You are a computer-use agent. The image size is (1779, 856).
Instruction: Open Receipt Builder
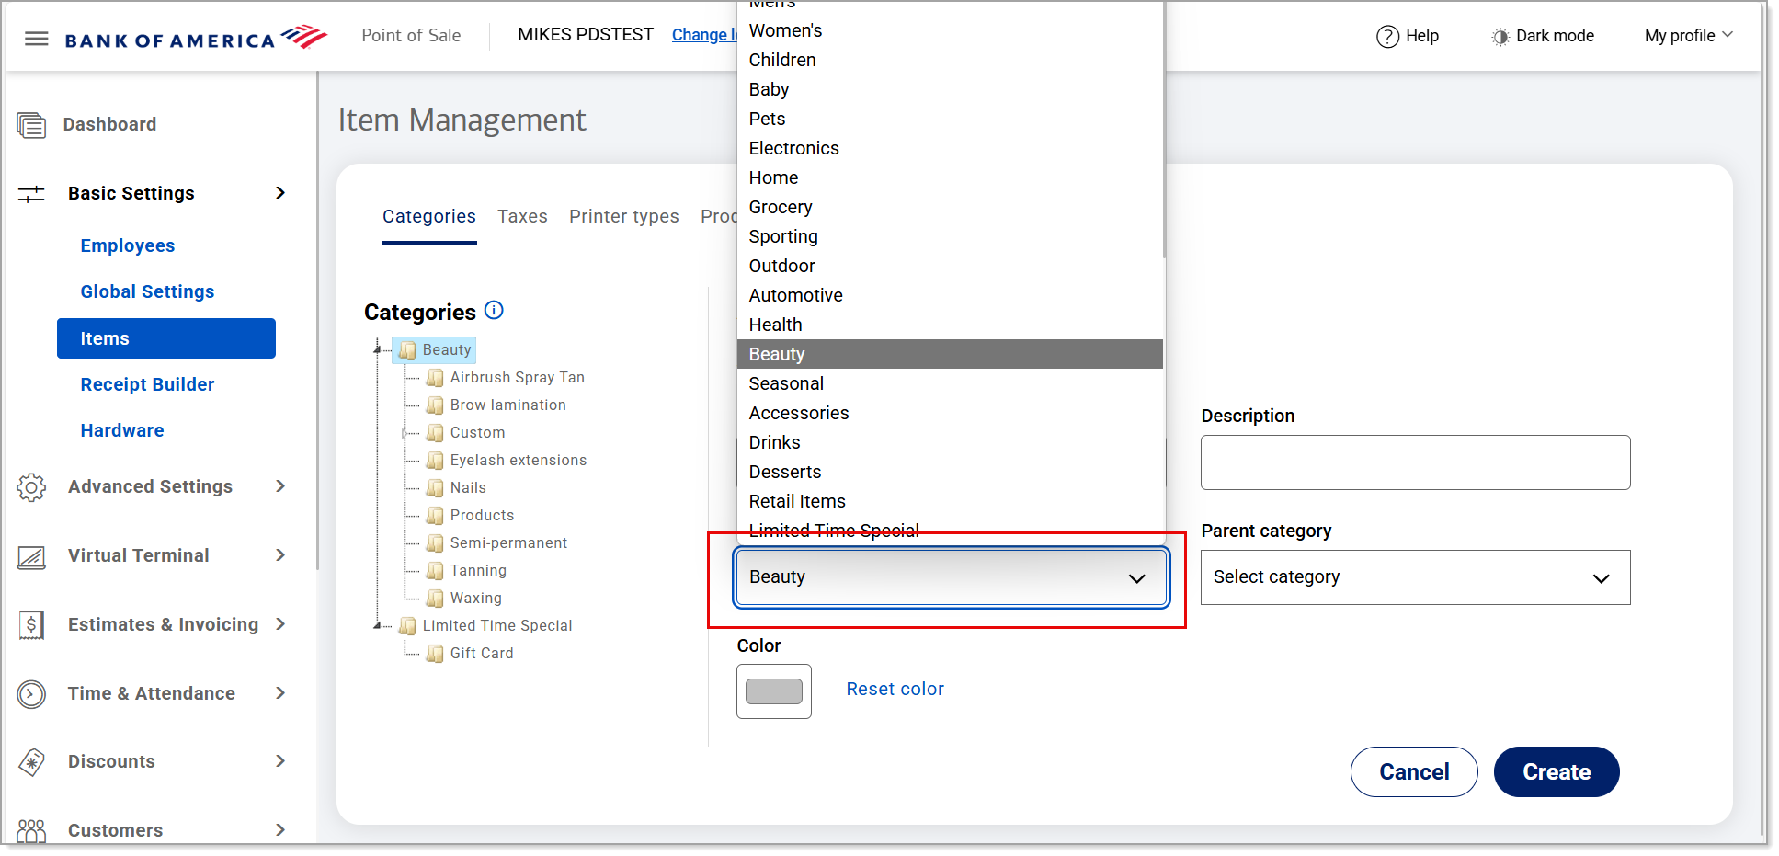click(147, 384)
